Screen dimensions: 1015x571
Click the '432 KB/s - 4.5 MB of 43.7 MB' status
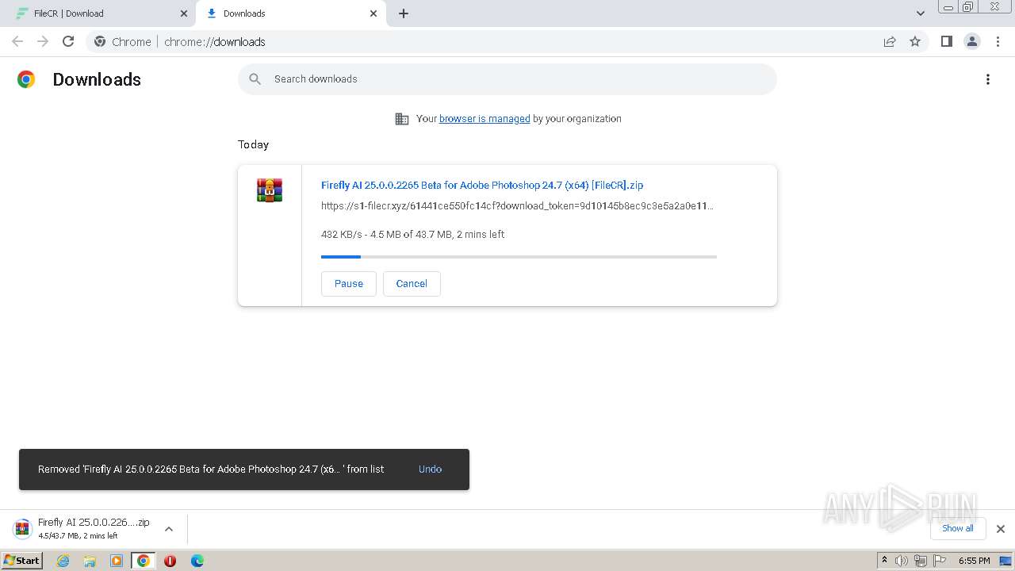(x=412, y=235)
